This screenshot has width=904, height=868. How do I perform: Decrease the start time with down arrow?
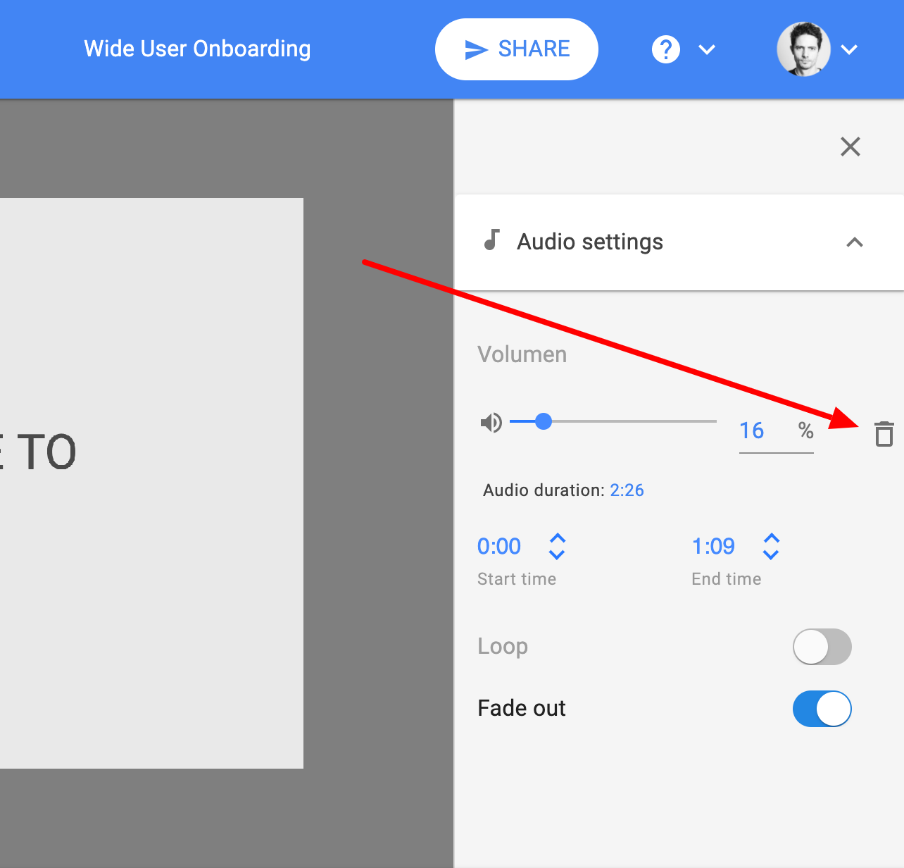(x=557, y=555)
